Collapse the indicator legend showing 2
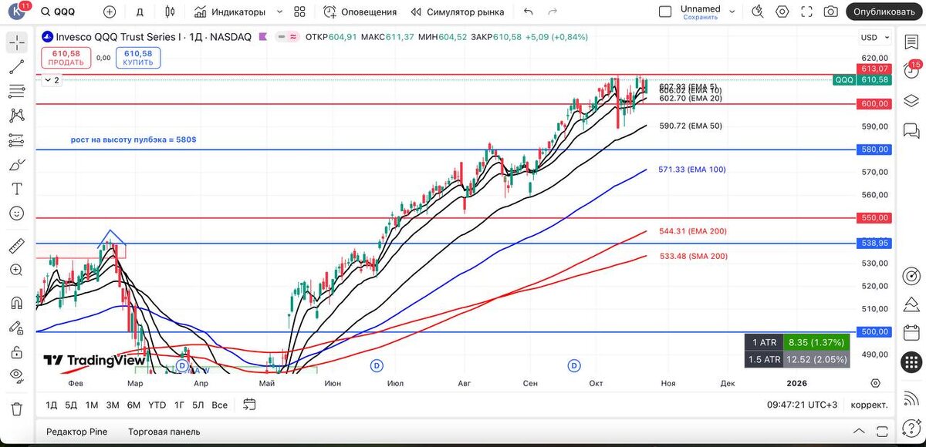926x447 pixels. [52, 79]
